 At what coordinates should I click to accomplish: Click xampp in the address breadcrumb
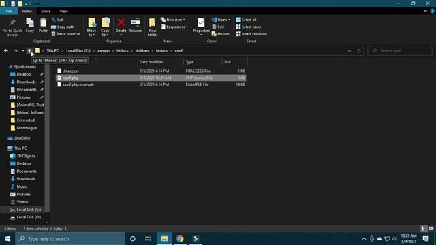104,51
